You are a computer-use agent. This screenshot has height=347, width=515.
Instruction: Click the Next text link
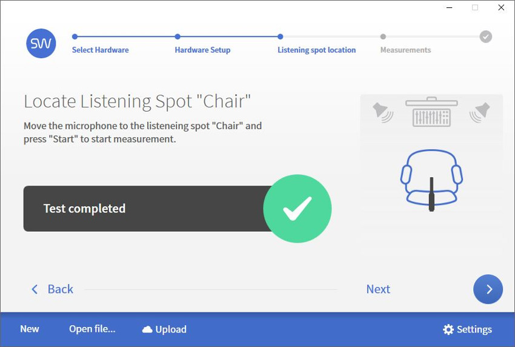point(378,289)
